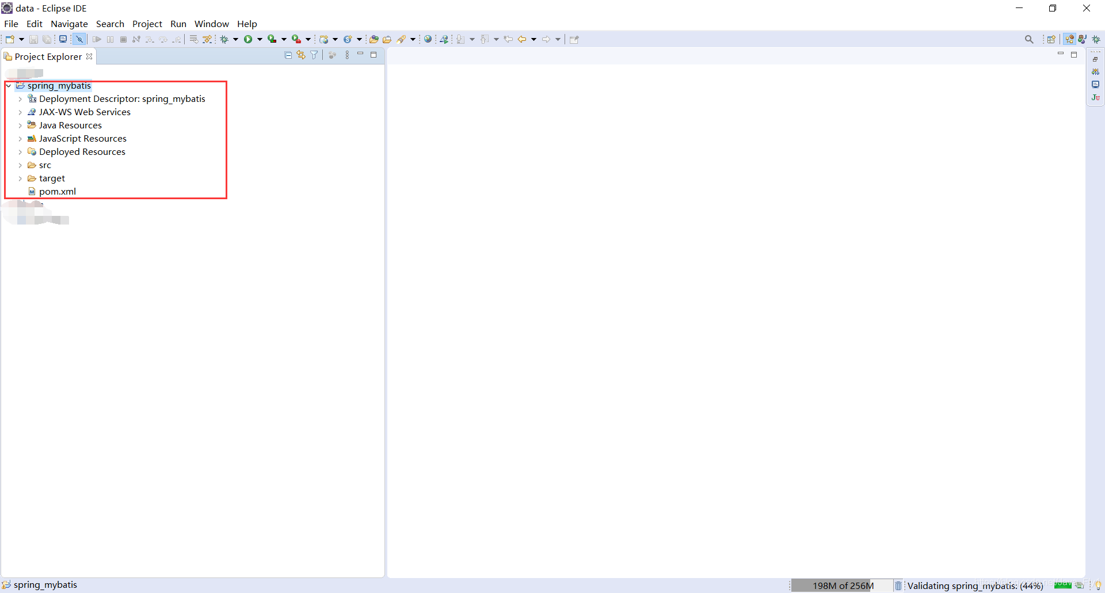Click the Forward navigation arrow
The width and height of the screenshot is (1105, 593).
(x=546, y=39)
